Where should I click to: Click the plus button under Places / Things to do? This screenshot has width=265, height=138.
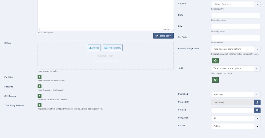coord(215,61)
